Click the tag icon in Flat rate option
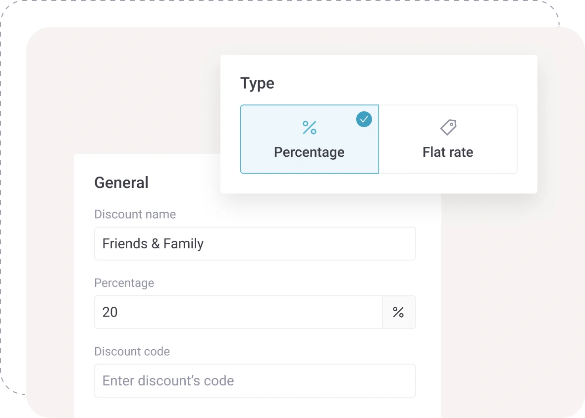Screen dimensions: 585x418 point(448,128)
